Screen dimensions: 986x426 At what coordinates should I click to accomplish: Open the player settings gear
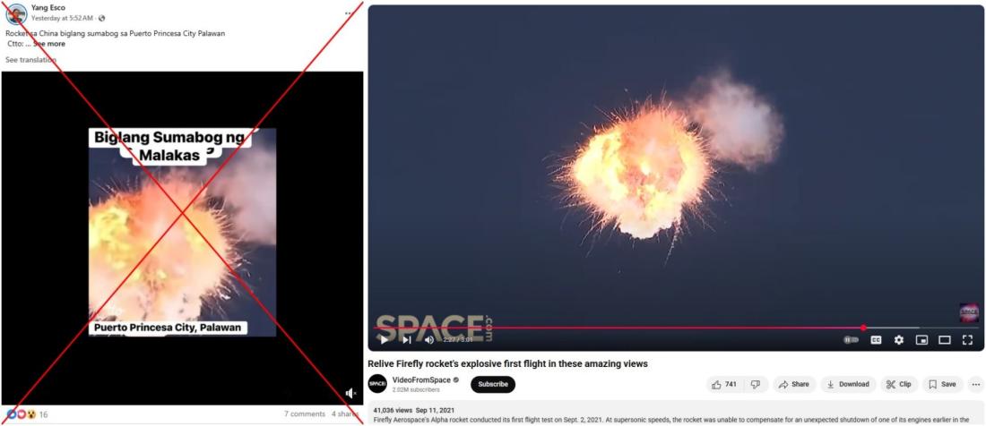click(x=898, y=340)
